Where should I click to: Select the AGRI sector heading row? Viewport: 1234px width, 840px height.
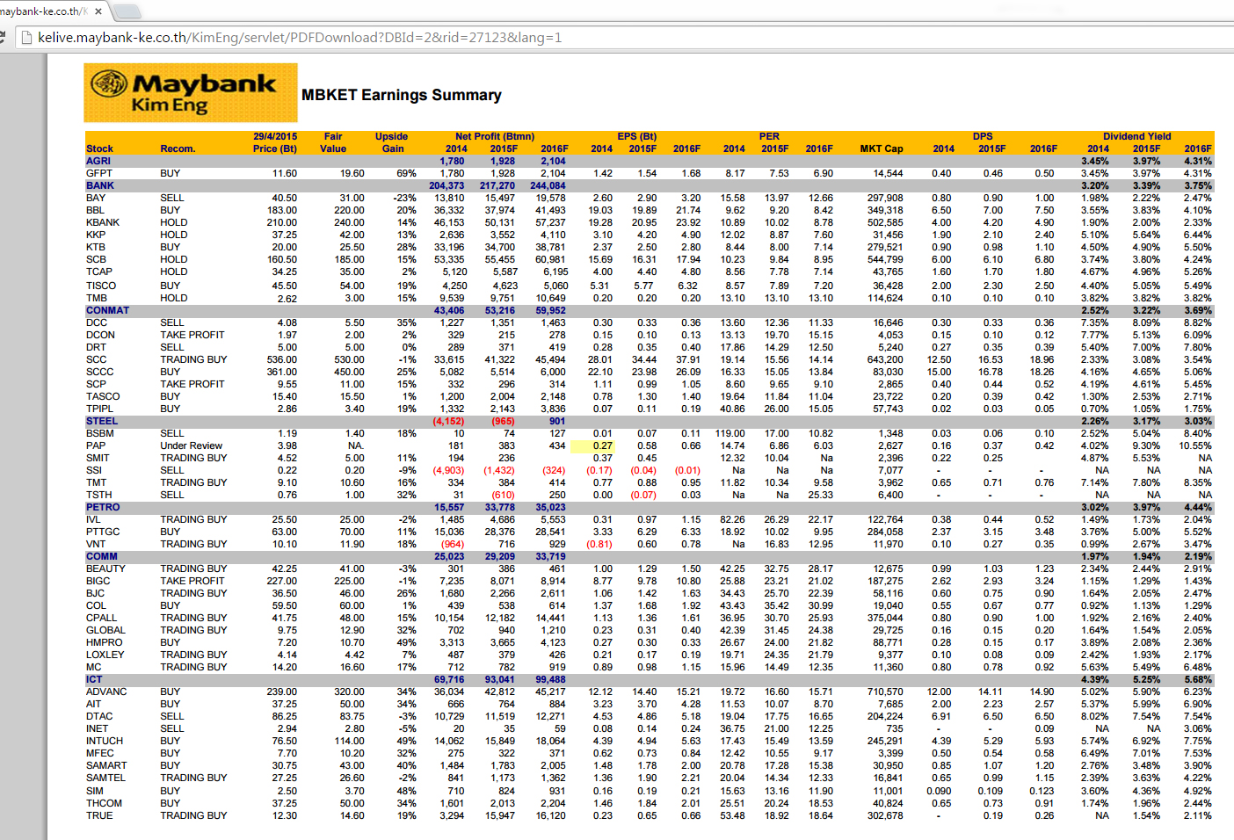[98, 161]
